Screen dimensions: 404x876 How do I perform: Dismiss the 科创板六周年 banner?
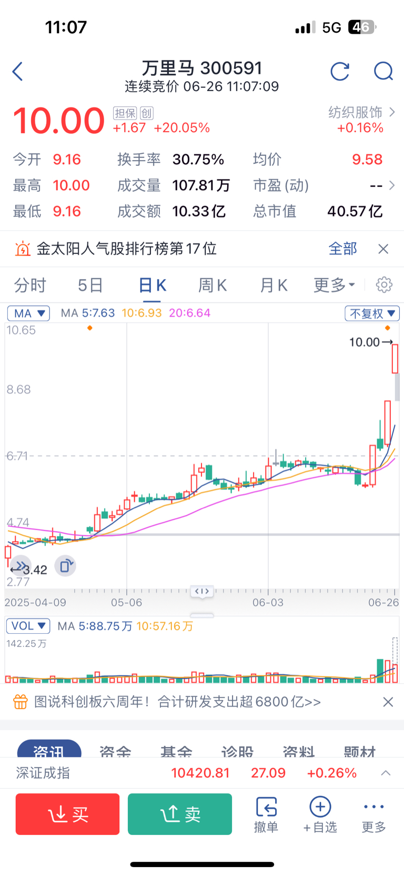click(x=388, y=702)
